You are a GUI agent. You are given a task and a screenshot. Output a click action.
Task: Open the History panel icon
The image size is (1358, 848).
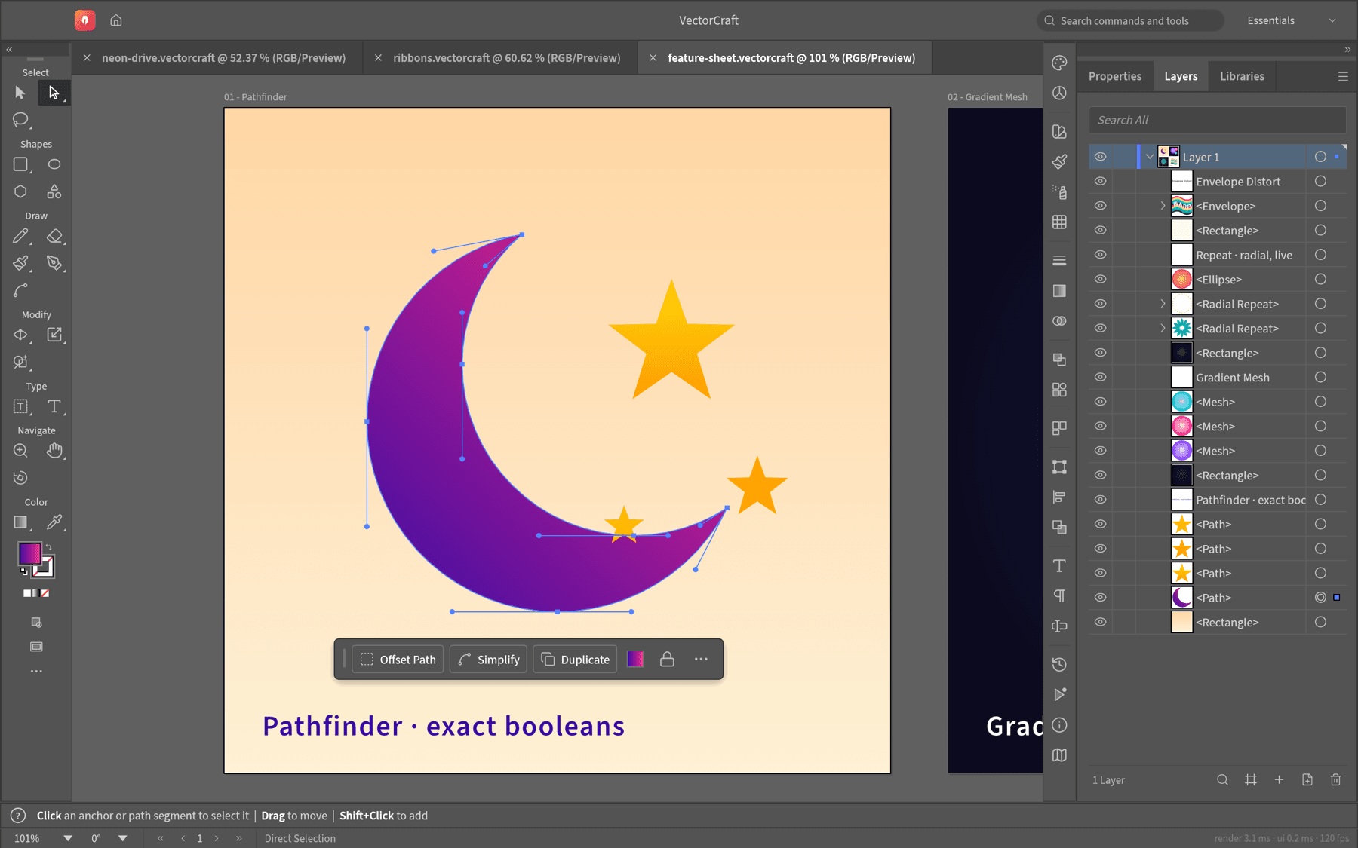pyautogui.click(x=1059, y=664)
